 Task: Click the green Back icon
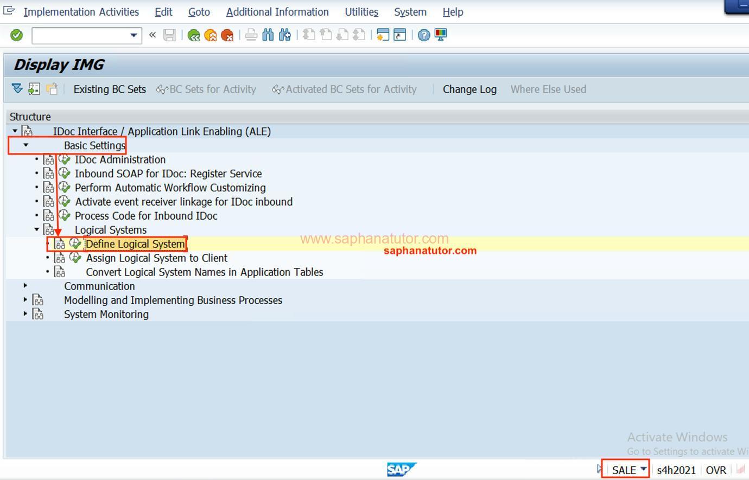pyautogui.click(x=193, y=35)
